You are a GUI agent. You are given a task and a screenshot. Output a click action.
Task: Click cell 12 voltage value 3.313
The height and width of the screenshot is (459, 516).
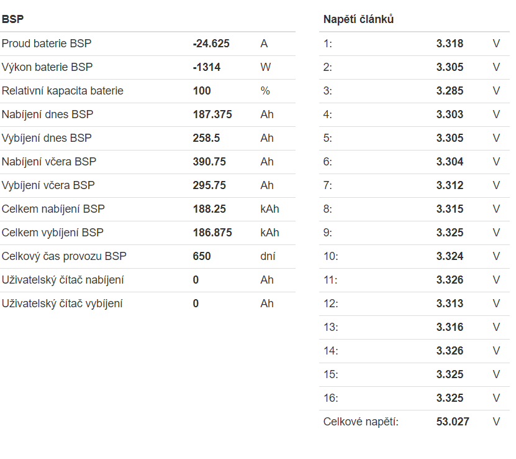pos(450,304)
